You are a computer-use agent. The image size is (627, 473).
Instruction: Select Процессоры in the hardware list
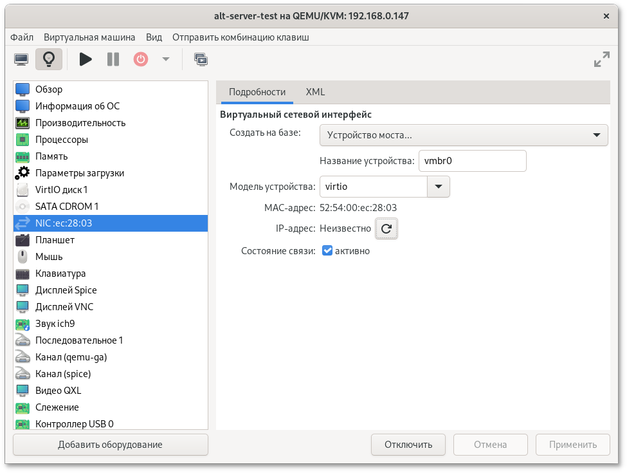[62, 140]
